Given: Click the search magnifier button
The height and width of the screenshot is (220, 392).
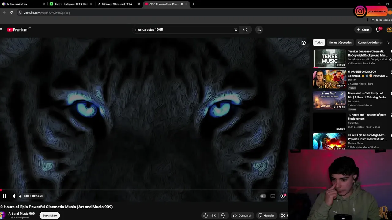Looking at the screenshot, I should point(245,30).
